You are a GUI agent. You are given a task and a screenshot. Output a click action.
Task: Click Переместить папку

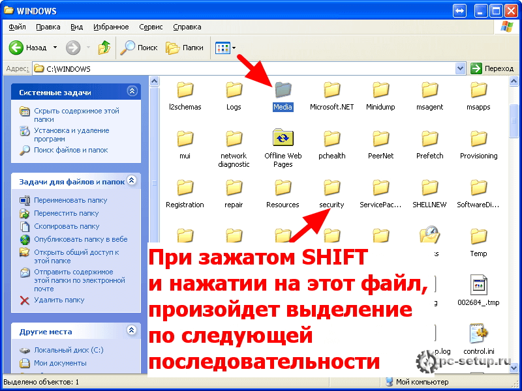pos(67,213)
